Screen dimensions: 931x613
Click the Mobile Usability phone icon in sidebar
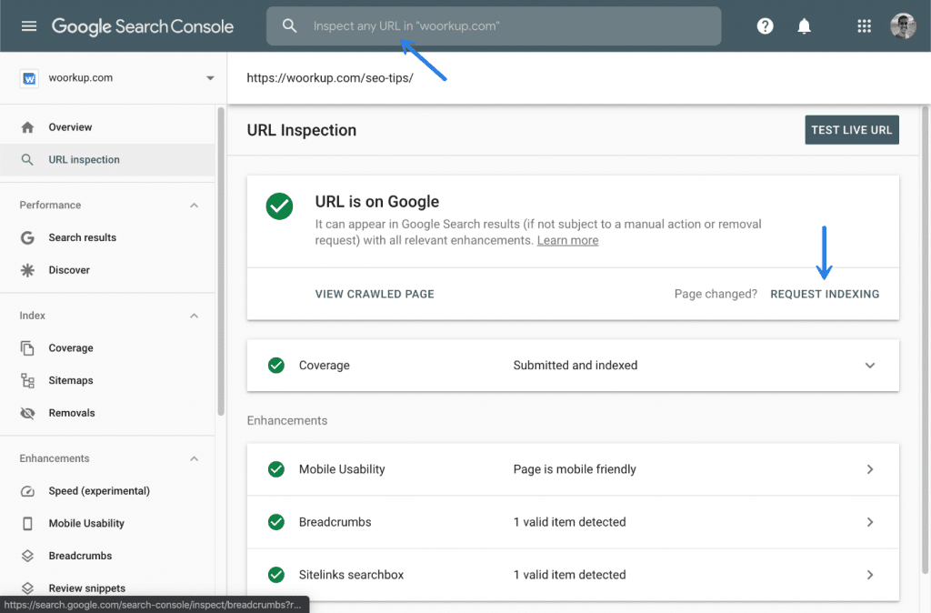27,523
